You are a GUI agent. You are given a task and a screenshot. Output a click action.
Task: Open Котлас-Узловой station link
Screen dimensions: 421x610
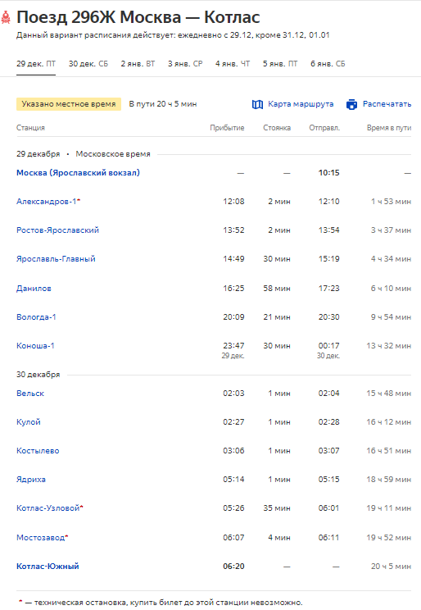[x=48, y=508]
